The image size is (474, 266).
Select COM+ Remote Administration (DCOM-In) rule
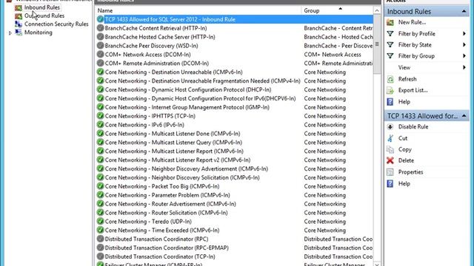[156, 64]
